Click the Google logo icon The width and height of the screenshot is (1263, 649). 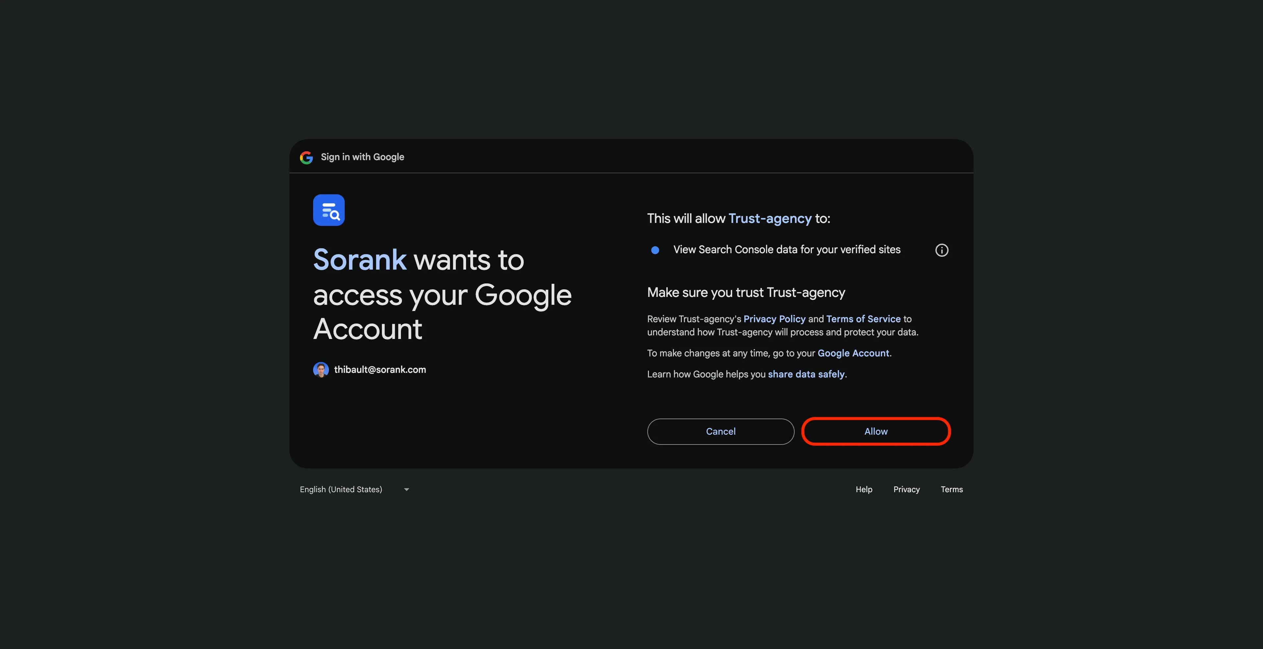point(307,157)
